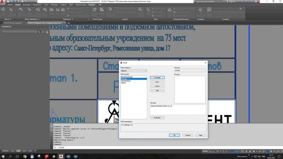The height and width of the screenshot is (159, 283).
Task: Click the Cell formula button
Action: 157,91
